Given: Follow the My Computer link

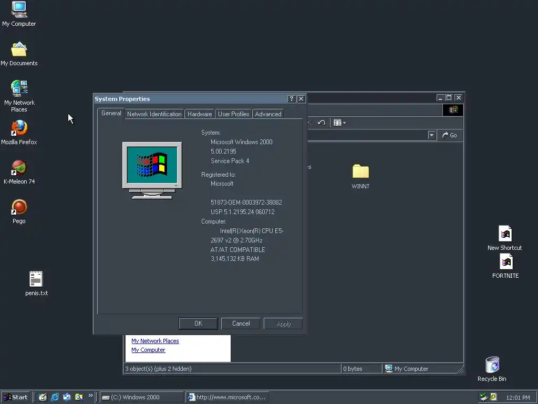Looking at the screenshot, I should coord(148,350).
